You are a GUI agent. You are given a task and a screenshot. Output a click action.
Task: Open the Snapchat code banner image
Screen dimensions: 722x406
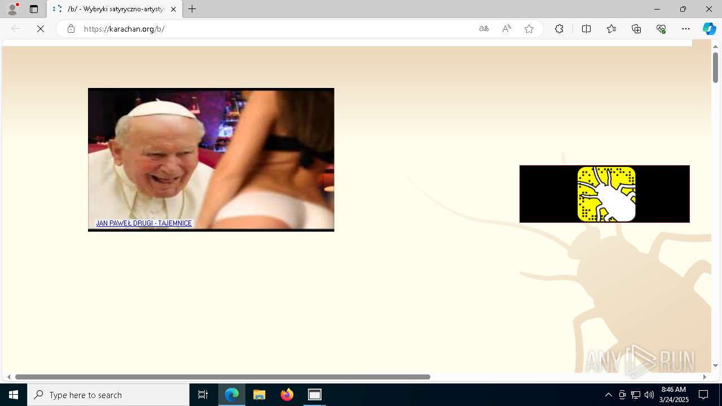605,194
